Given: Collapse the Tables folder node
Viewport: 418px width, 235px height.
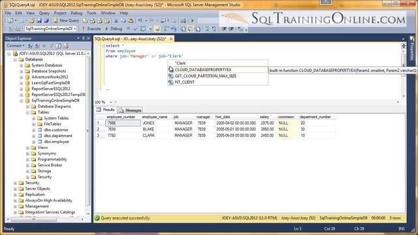Looking at the screenshot, I should coord(27,112).
